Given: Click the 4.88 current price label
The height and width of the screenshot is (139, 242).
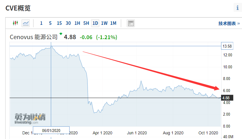Looking at the screenshot, I should [x=226, y=98].
